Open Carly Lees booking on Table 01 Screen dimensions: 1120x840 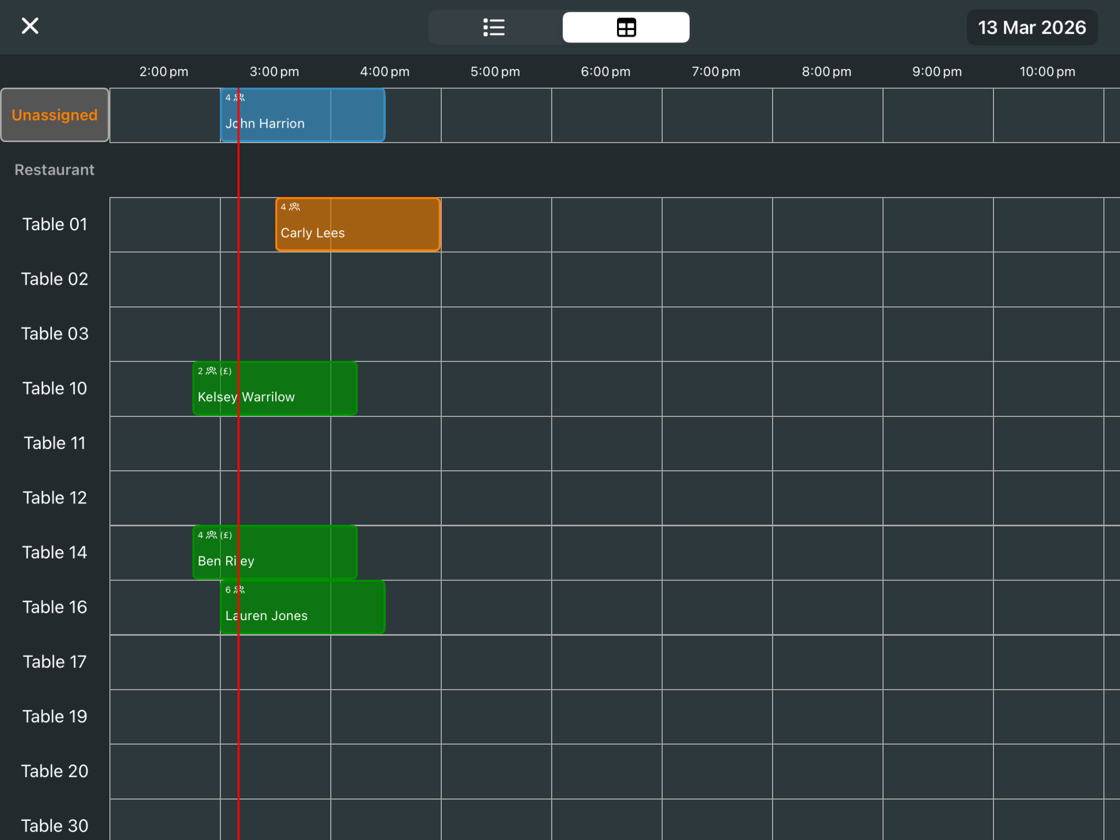tap(358, 225)
